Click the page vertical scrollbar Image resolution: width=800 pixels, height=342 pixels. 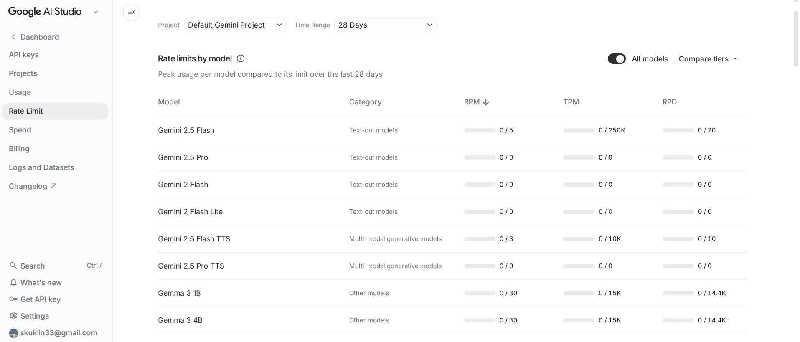(x=796, y=39)
